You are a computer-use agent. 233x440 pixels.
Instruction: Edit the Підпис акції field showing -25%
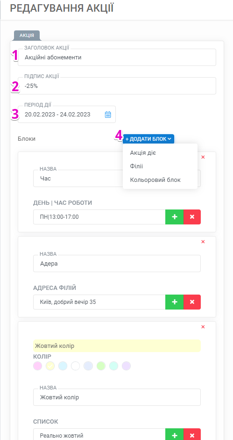tap(117, 86)
